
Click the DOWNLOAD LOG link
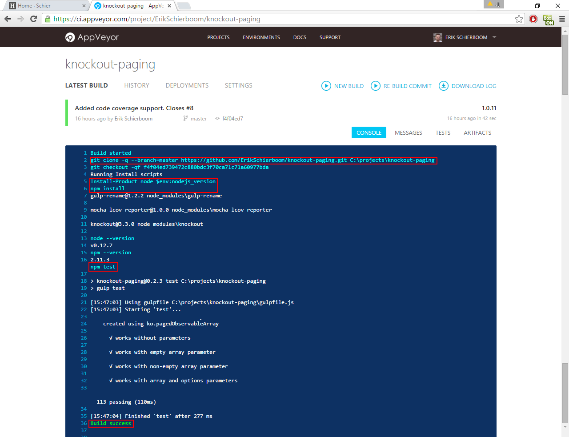click(x=474, y=86)
